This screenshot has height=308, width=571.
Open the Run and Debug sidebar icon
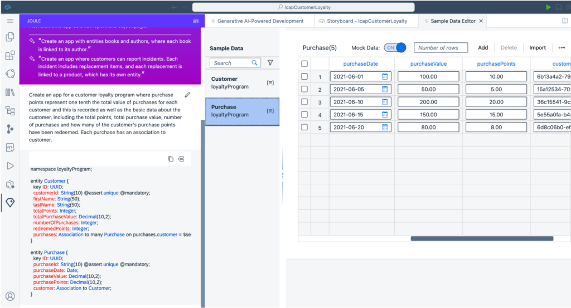[9, 165]
